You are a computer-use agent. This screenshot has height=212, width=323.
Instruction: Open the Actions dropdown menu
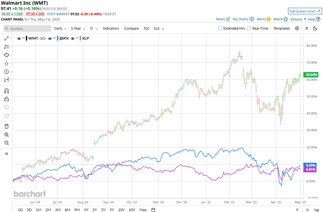[x=298, y=19]
